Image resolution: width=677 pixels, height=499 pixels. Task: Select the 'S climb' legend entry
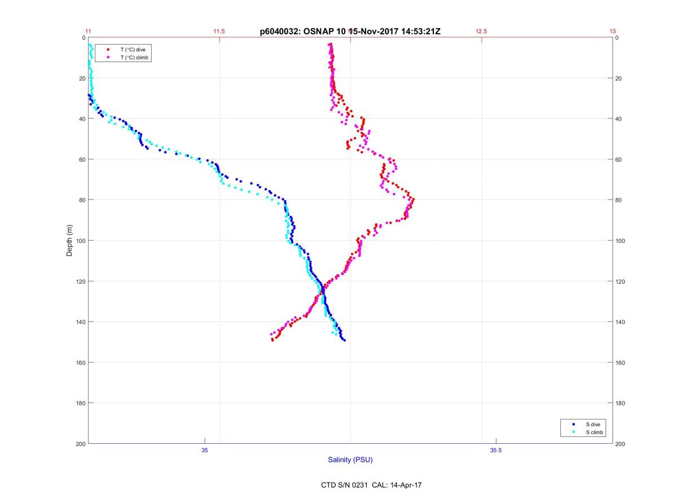pyautogui.click(x=595, y=432)
